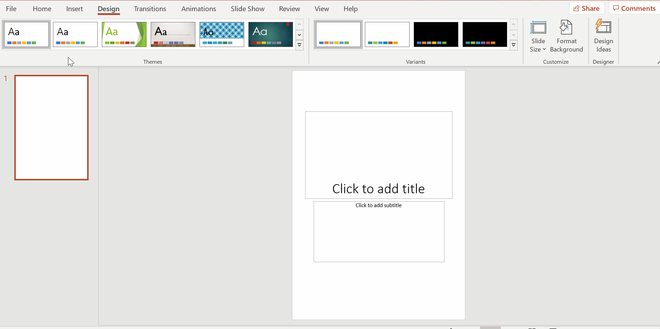Viewport: 660px width, 329px height.
Task: Switch to the Transitions tab
Action: coord(150,9)
